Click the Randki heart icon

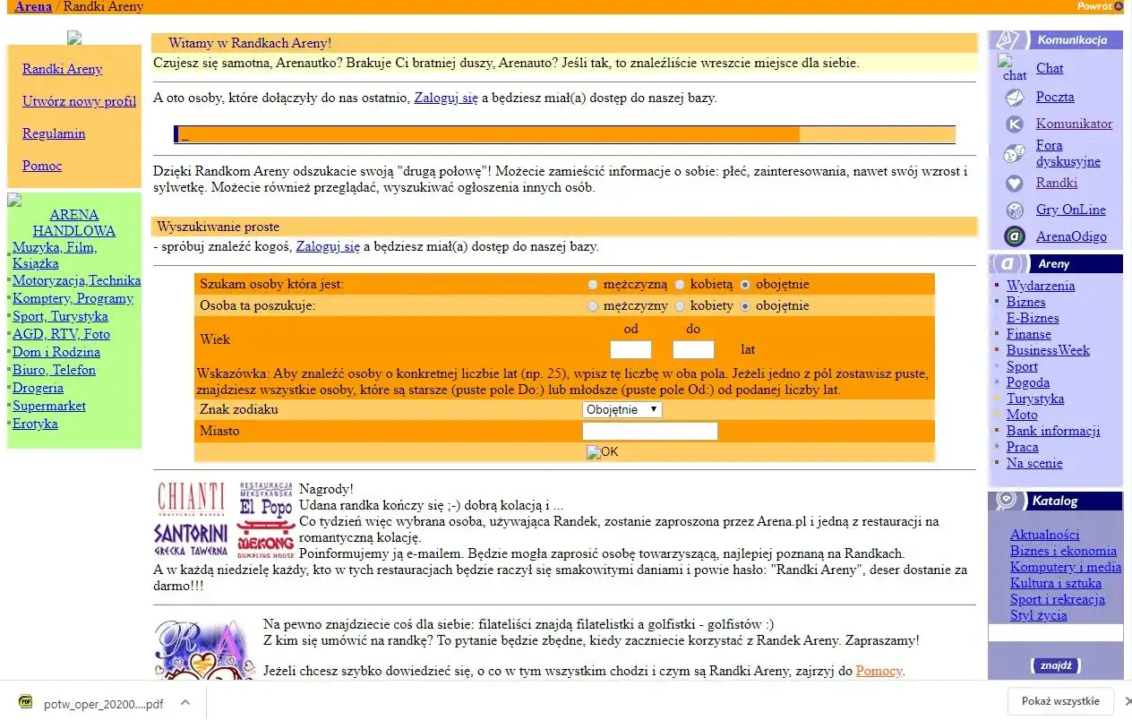tap(1015, 184)
